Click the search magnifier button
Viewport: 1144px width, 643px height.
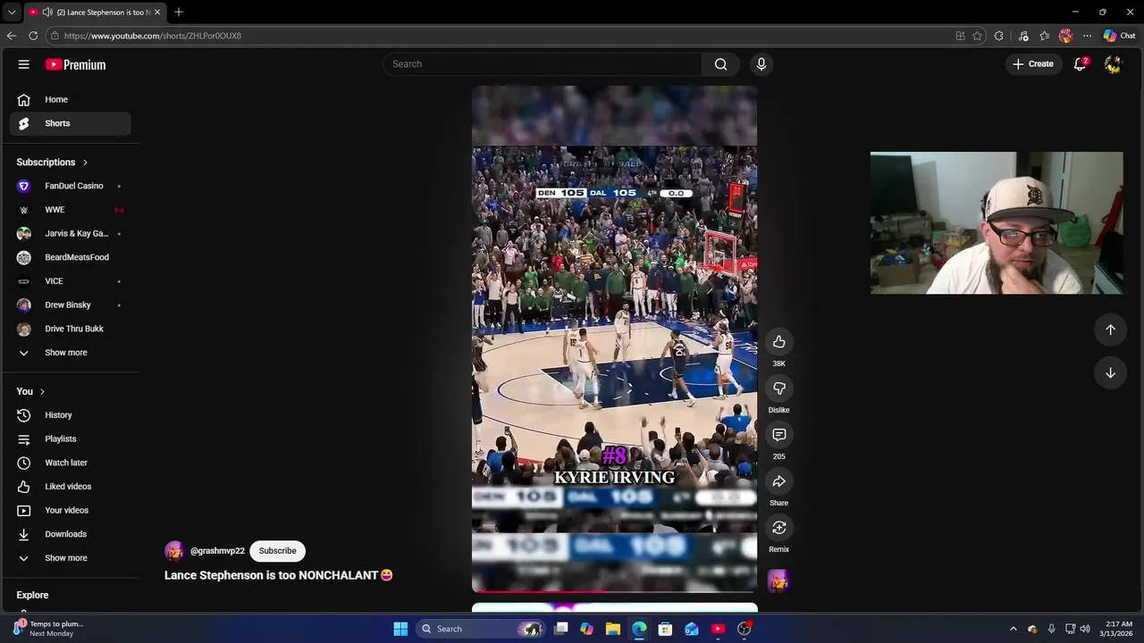coord(720,64)
